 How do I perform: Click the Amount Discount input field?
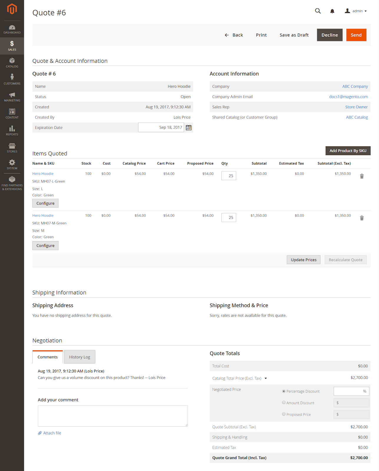click(351, 403)
